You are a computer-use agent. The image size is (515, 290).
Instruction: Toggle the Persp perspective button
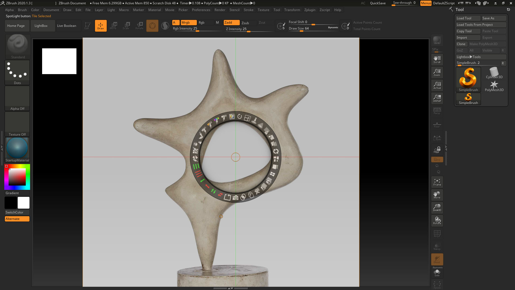437,111
